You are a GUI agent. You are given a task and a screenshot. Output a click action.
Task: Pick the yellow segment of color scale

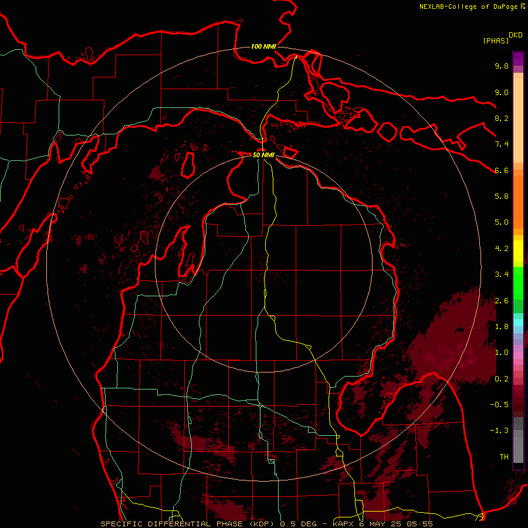(x=518, y=251)
